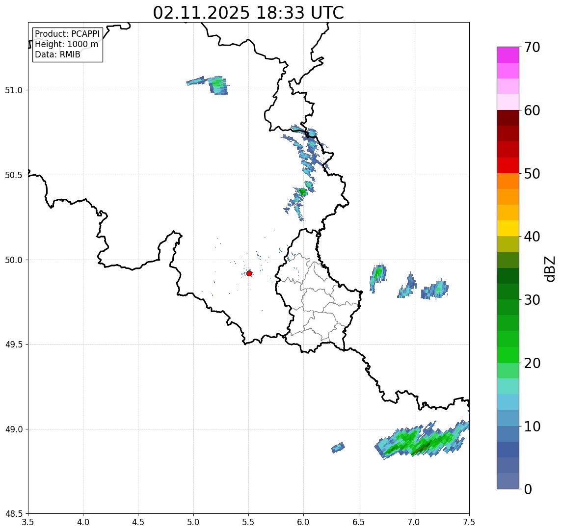Click latitude axis label 48.5
Viewport: 562px width, 532px height.
(x=14, y=514)
